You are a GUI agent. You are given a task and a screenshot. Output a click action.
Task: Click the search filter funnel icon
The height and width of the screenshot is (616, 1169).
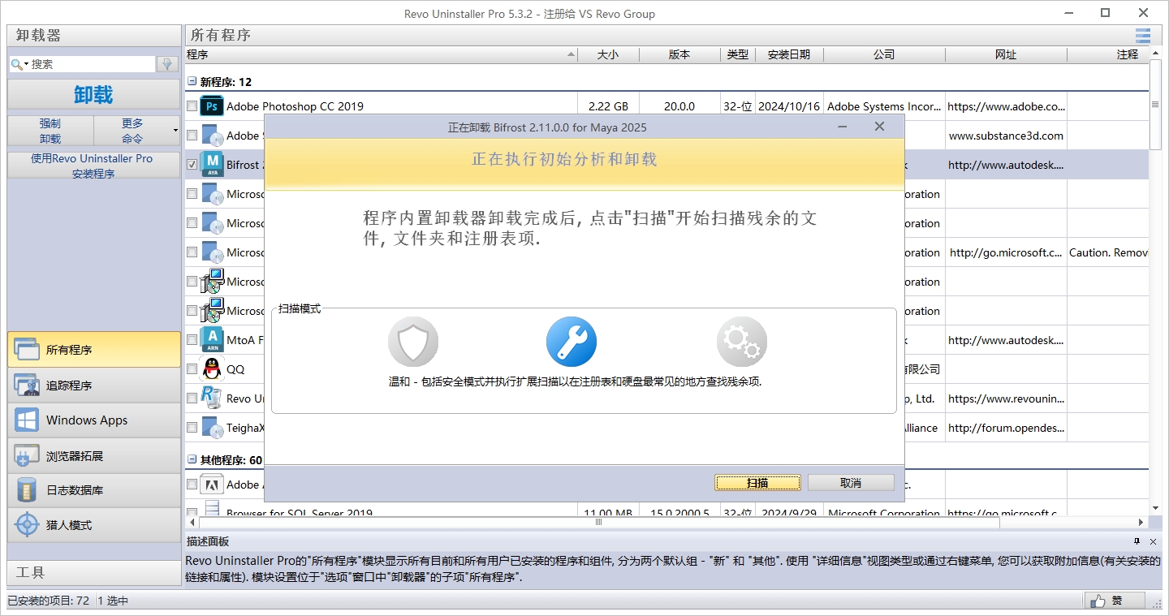coord(168,64)
